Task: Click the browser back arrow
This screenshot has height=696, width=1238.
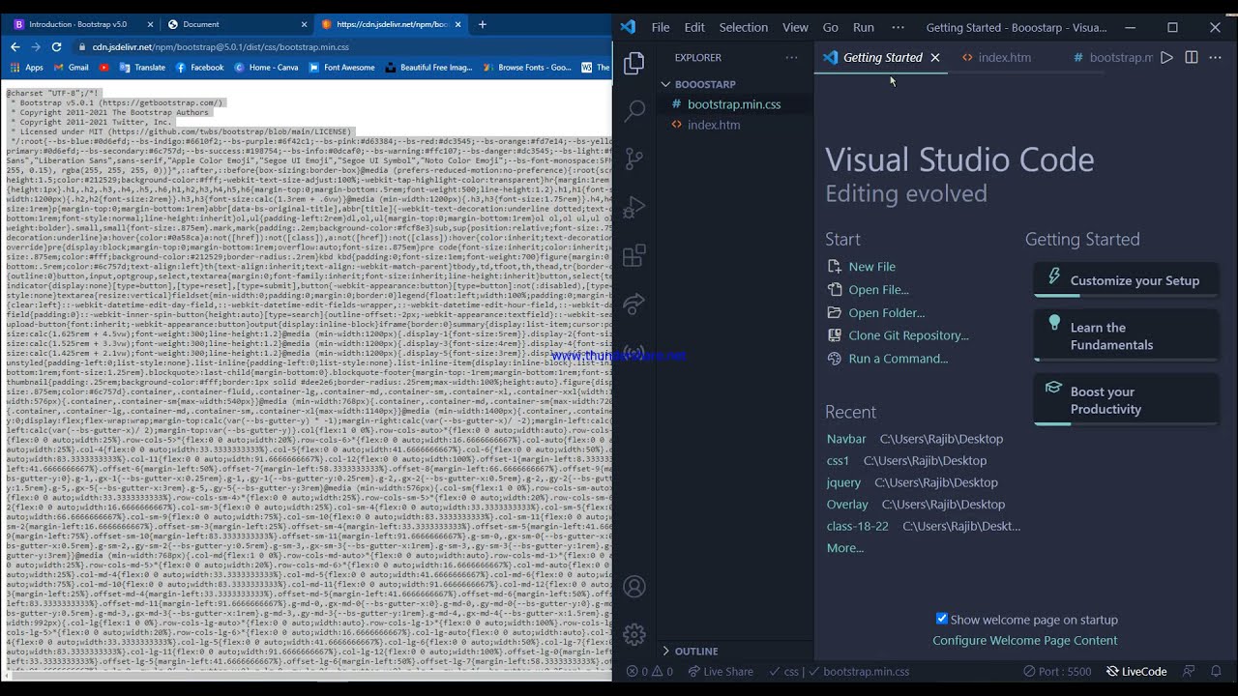Action: (x=15, y=46)
